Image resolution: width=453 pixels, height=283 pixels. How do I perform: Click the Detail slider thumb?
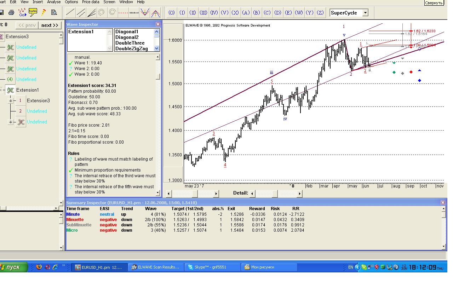274,194
